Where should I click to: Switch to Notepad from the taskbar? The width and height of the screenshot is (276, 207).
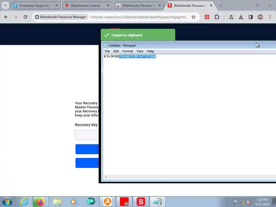pos(157,202)
